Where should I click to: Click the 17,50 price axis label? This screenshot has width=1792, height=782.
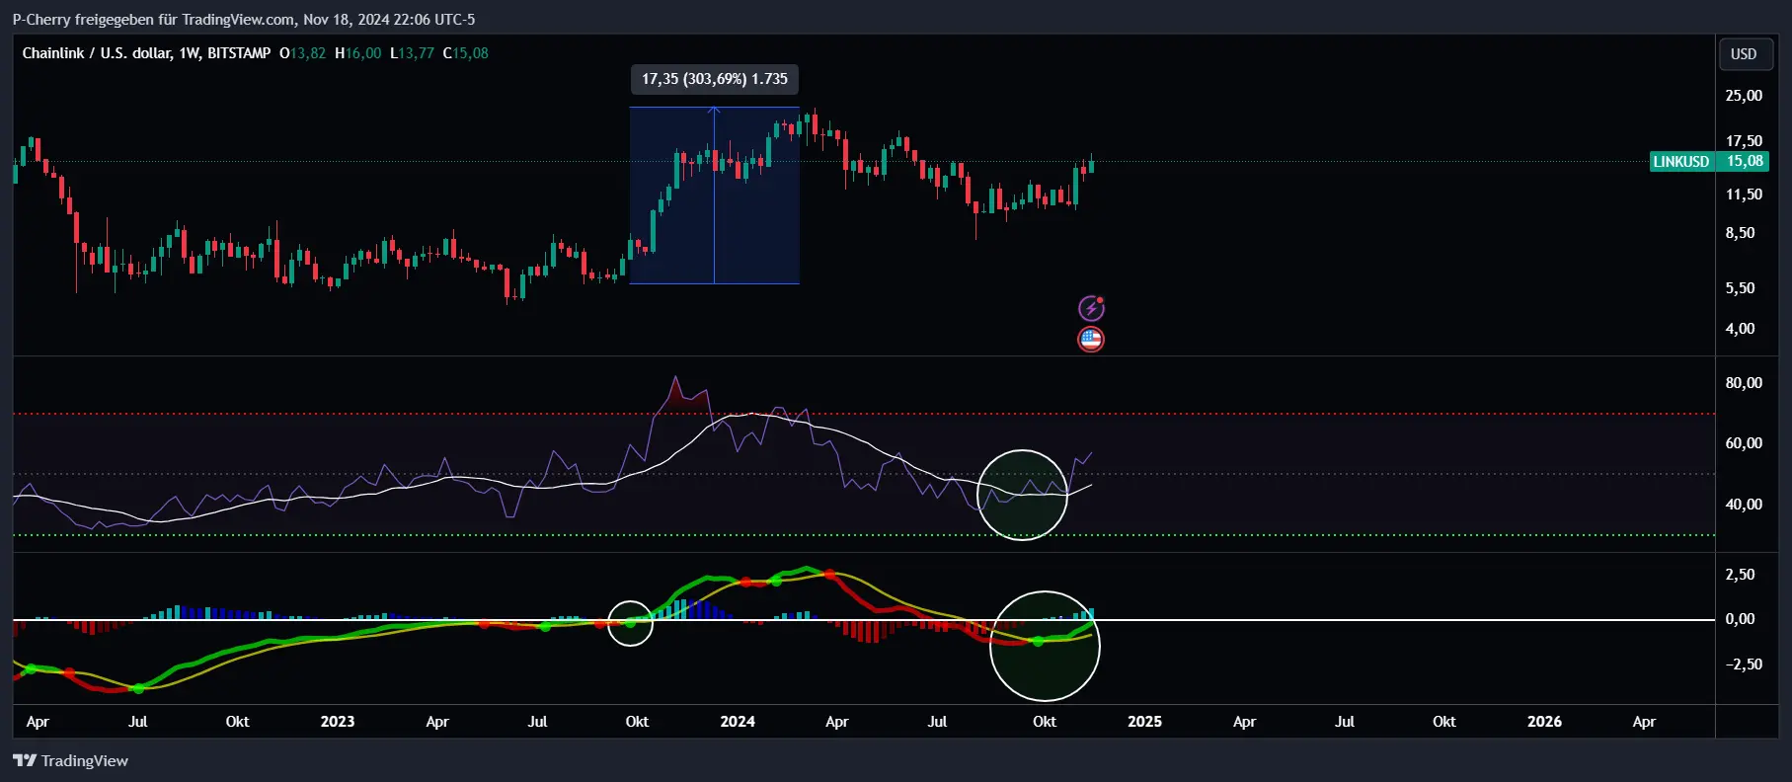(x=1744, y=141)
